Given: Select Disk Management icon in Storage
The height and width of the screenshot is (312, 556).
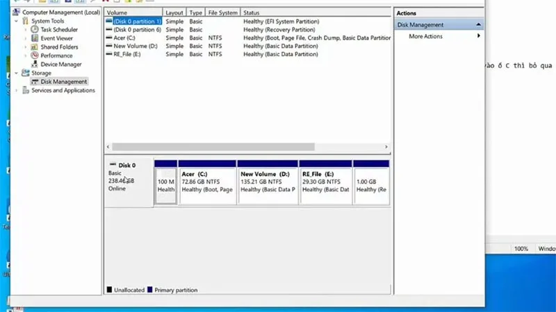Looking at the screenshot, I should pyautogui.click(x=34, y=82).
